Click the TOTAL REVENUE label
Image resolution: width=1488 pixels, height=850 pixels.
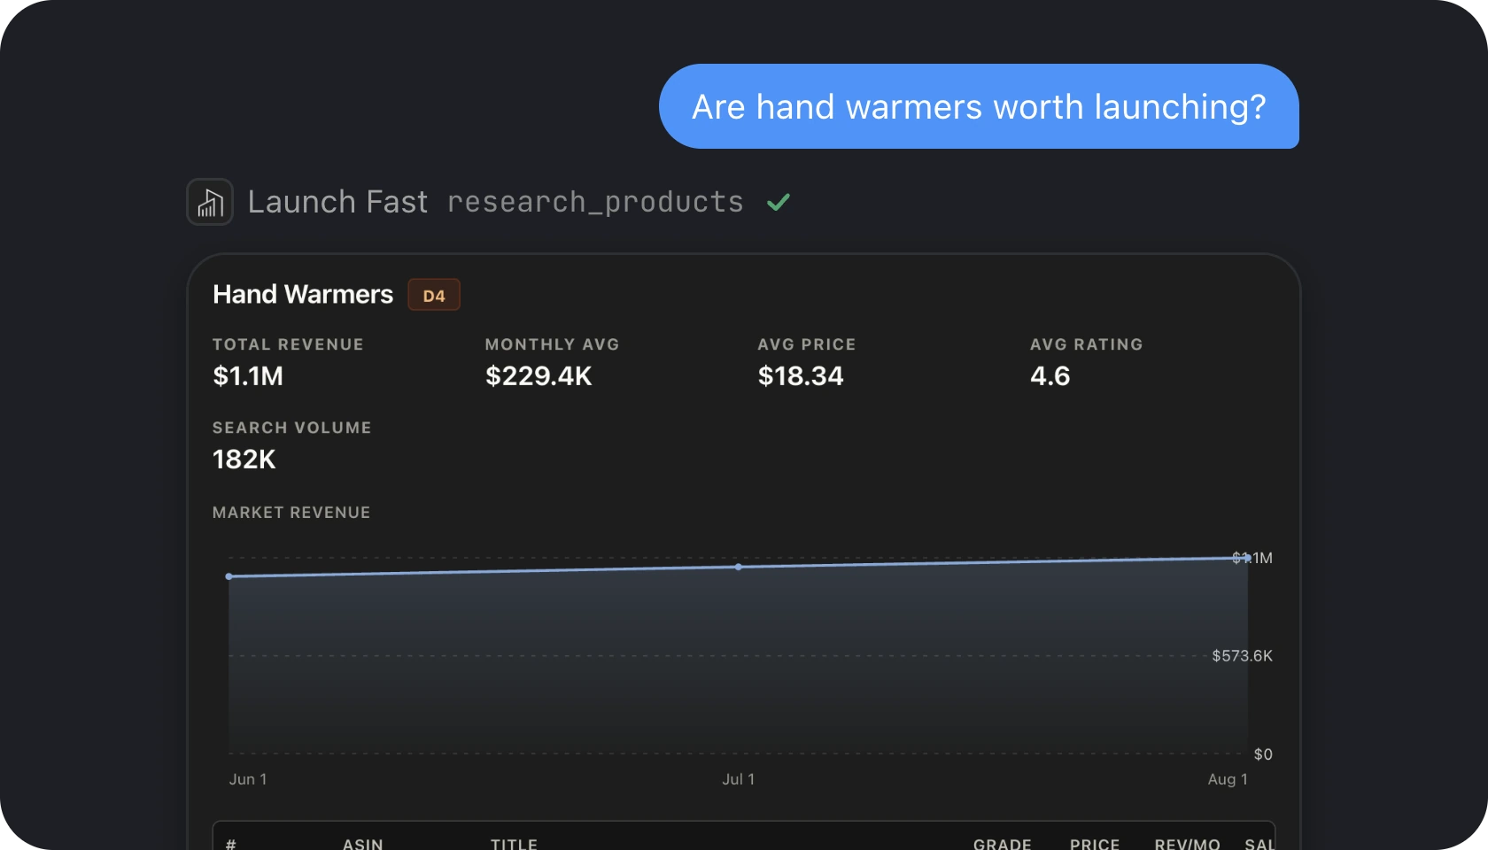coord(288,344)
